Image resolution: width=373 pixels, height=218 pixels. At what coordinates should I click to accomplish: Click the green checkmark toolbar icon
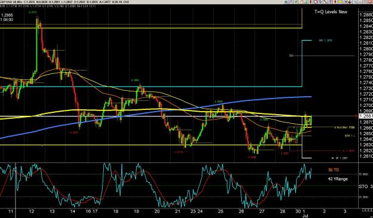pos(295,2)
